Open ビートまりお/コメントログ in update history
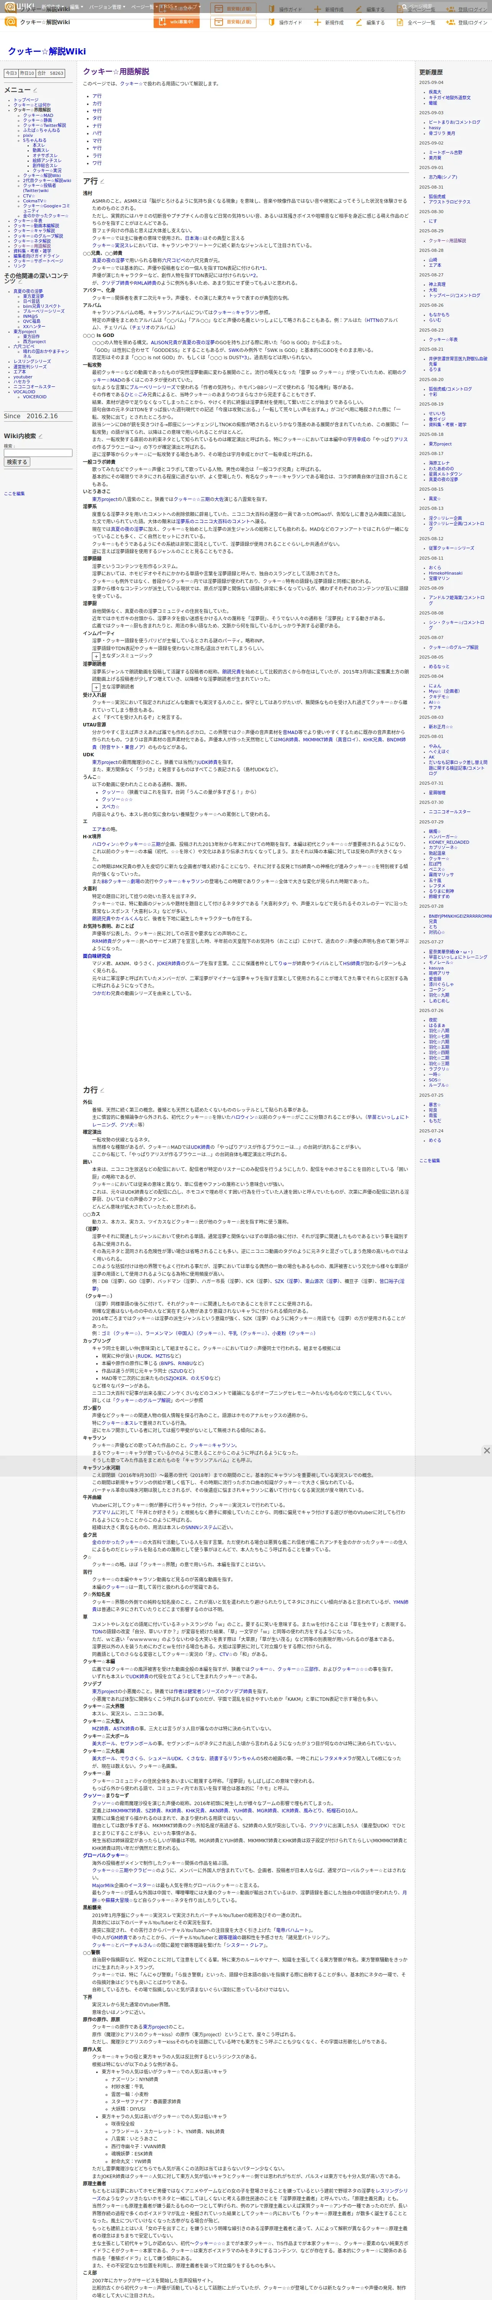The image size is (492, 2300). click(x=454, y=122)
